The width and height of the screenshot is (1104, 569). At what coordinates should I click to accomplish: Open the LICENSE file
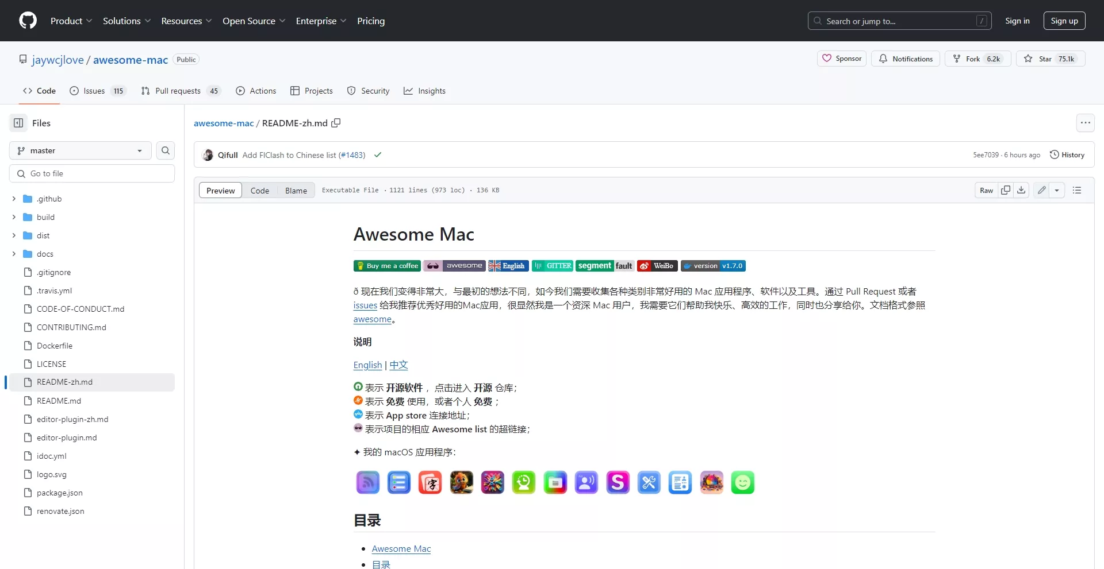[x=51, y=364]
